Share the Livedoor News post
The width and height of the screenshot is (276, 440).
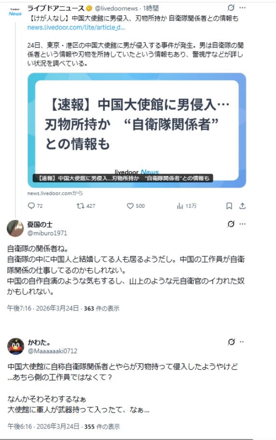pos(242,206)
